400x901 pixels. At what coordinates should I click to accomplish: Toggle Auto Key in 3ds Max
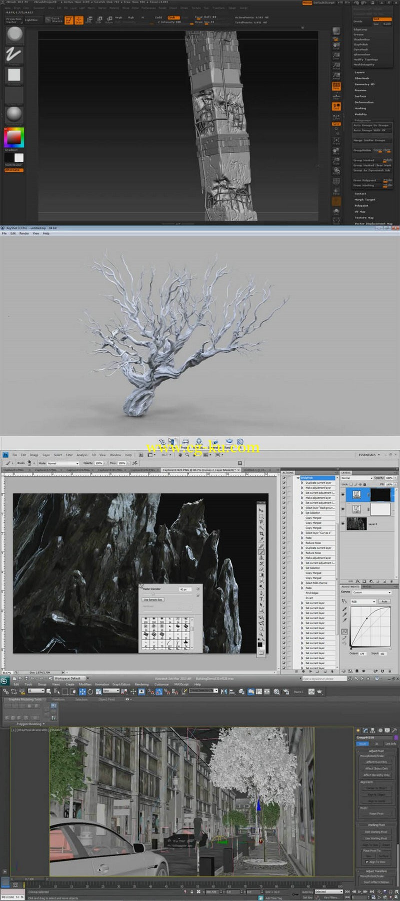307,892
